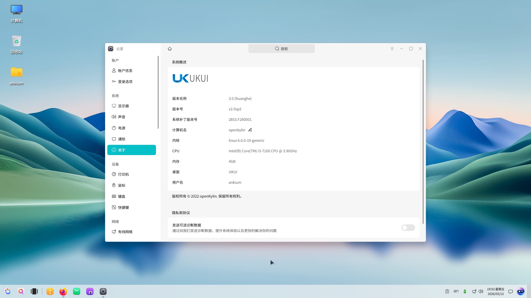Viewport: 531px width, 298px height.
Task: Click the pencil icon to edit computer name
Action: click(x=250, y=130)
